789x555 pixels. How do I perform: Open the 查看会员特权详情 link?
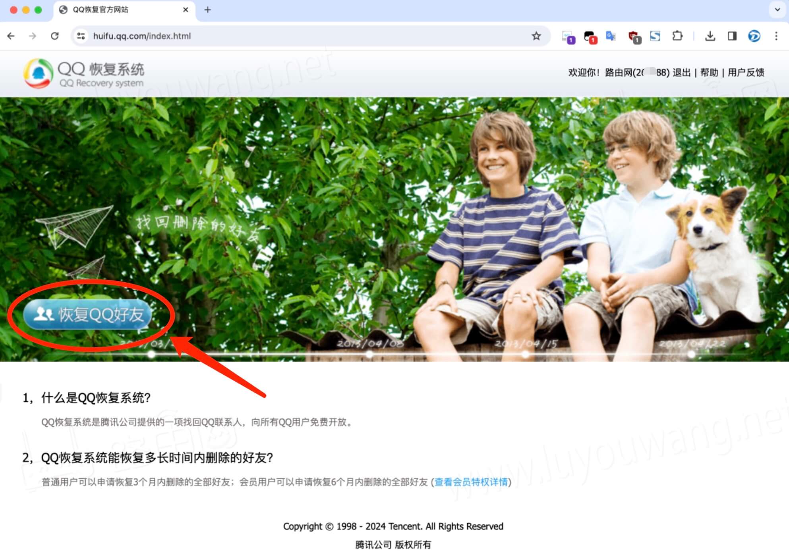470,482
